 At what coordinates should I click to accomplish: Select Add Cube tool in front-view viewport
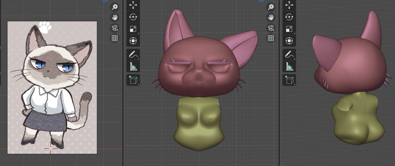pyautogui.click(x=133, y=80)
